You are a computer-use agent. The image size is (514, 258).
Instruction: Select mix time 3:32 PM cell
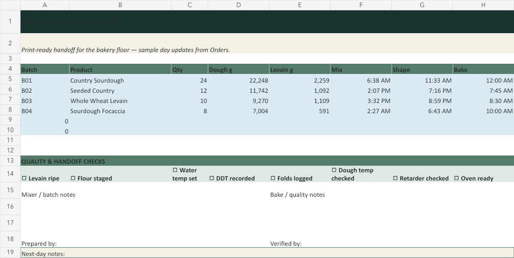pos(361,99)
